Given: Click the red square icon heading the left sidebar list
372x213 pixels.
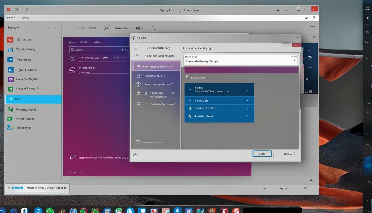Looking at the screenshot, I should click(10, 40).
